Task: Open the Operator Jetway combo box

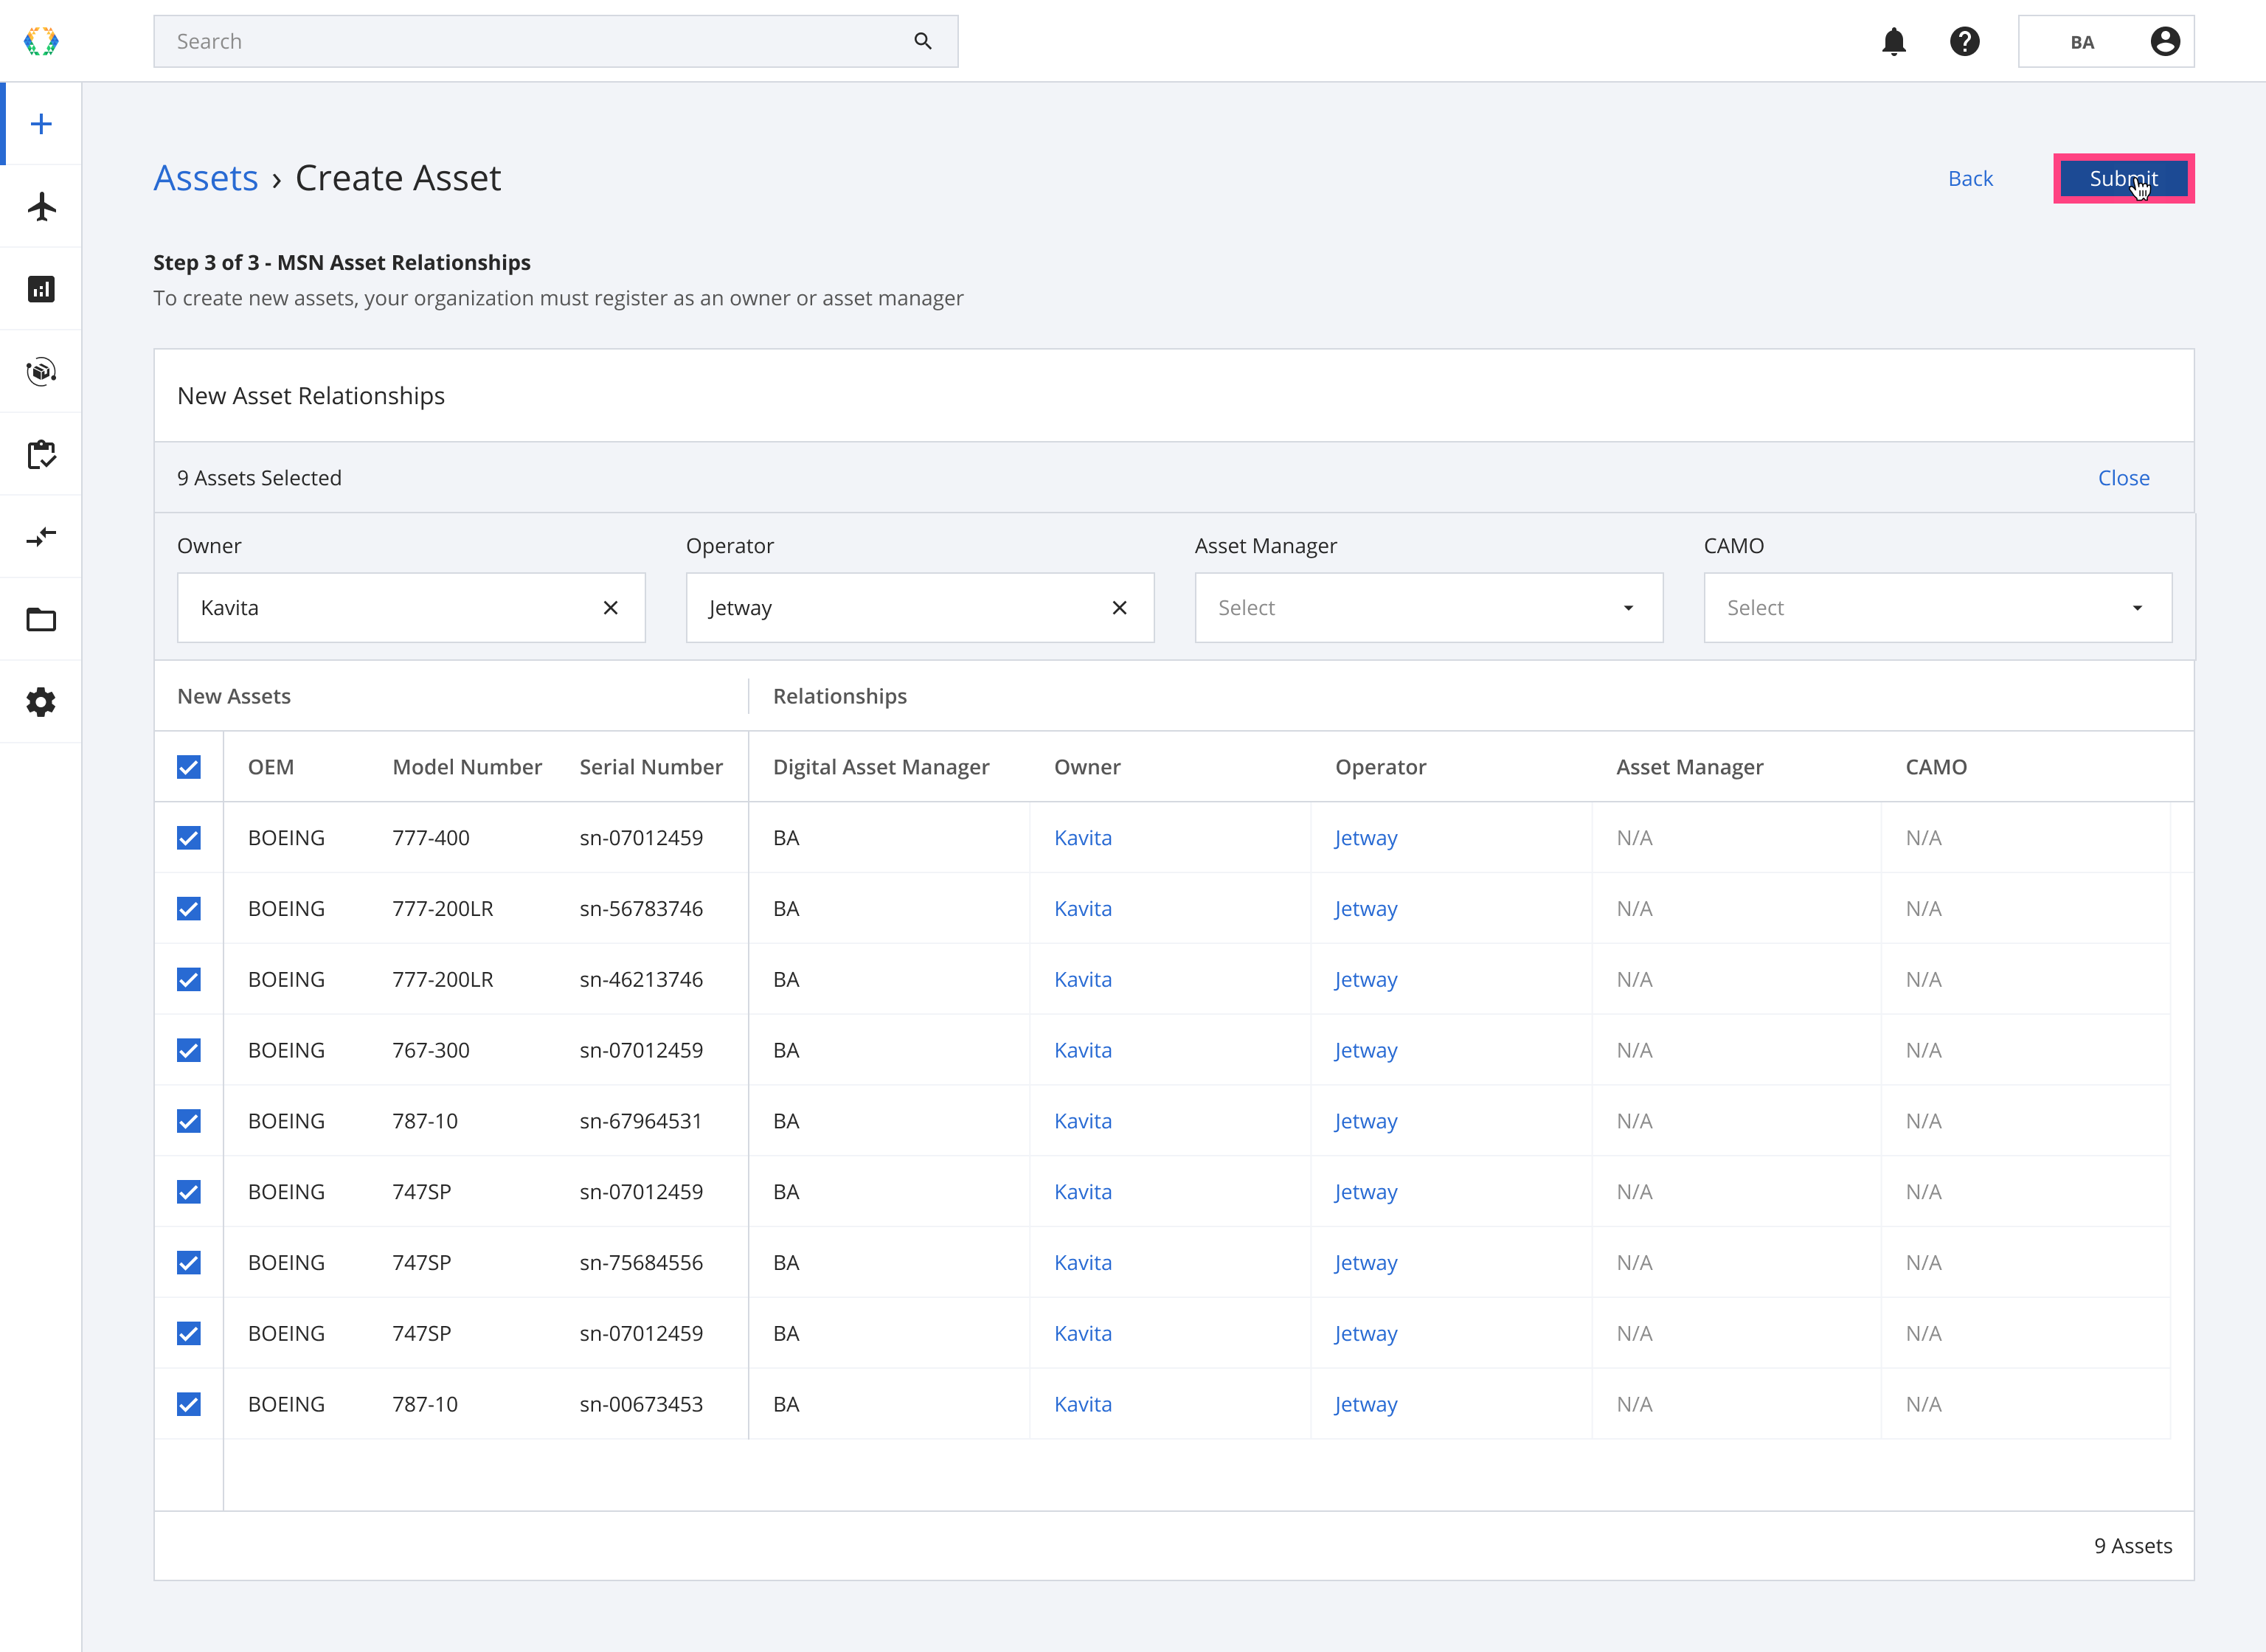Action: (919, 608)
